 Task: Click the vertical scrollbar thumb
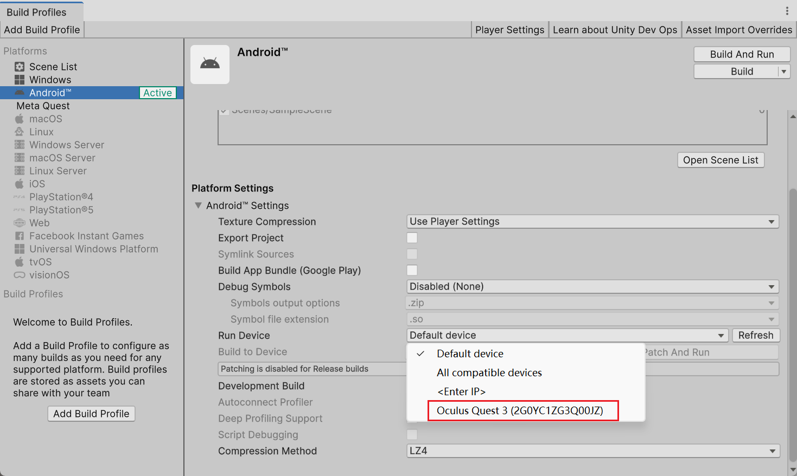793,325
